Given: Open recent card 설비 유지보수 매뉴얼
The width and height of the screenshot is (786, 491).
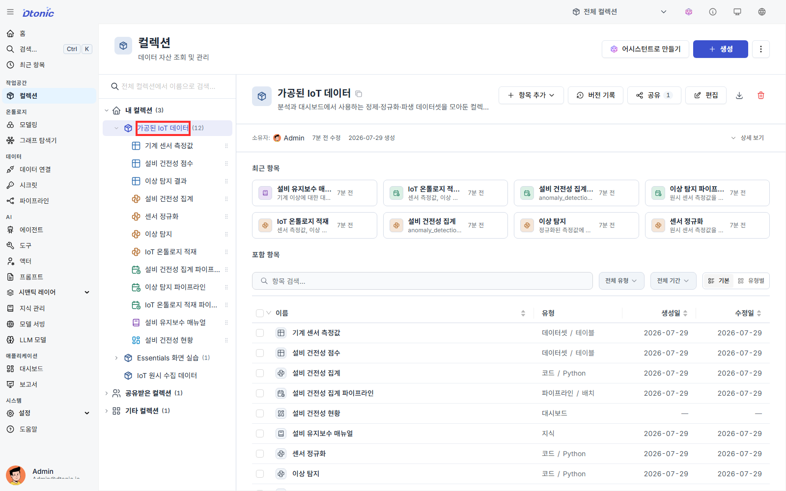Looking at the screenshot, I should point(314,193).
